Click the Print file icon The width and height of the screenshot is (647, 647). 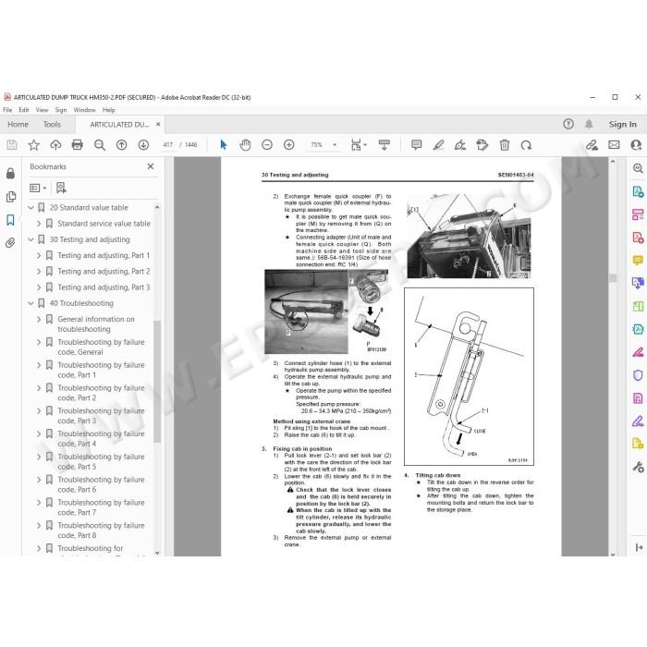tap(77, 145)
